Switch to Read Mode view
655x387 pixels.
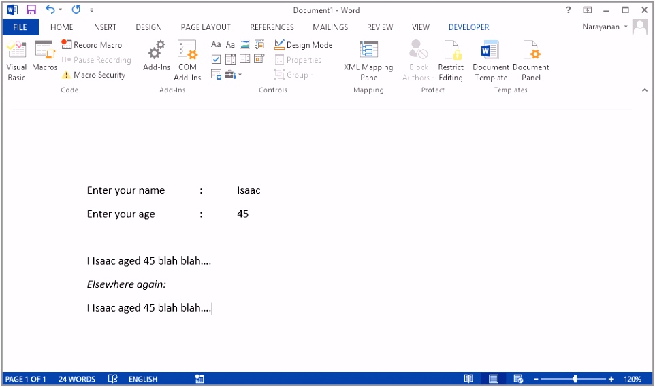click(468, 379)
